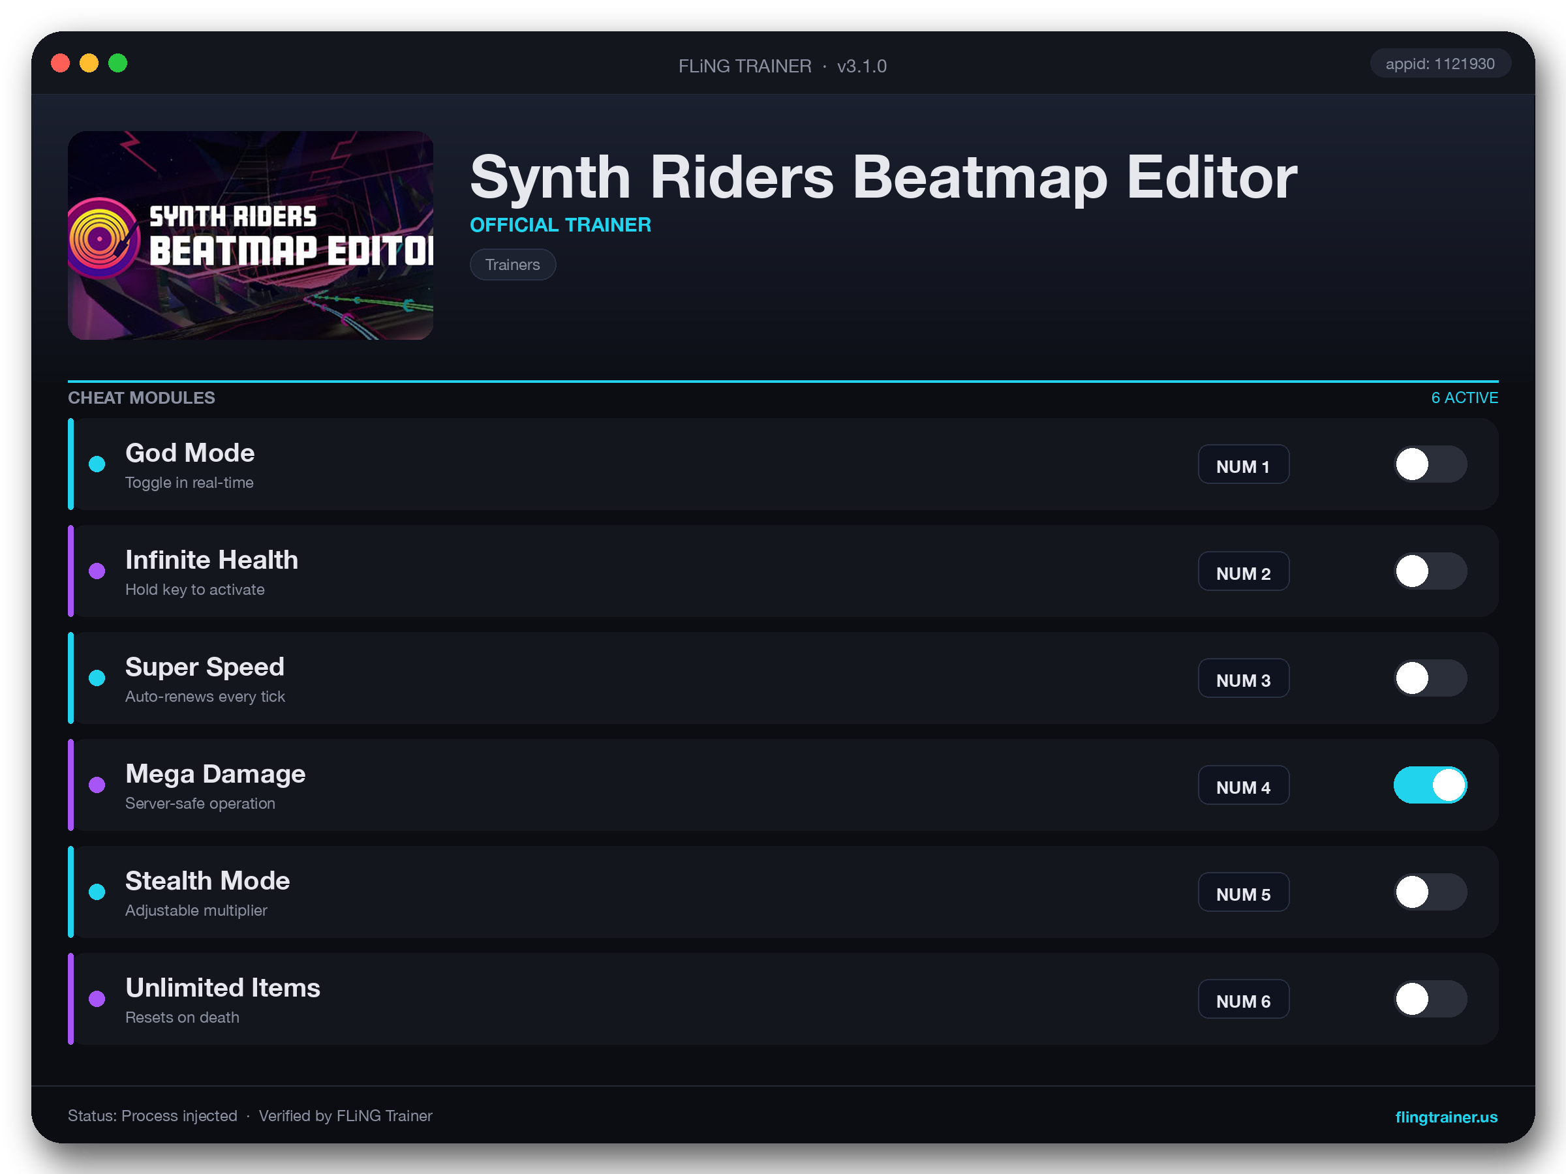Click the Infinite Health title

pos(211,560)
